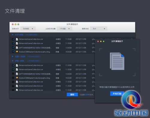The image size is (150, 118).
Task: Open the 上次打开日期 1个月前 dropdown
Action: (x=64, y=29)
